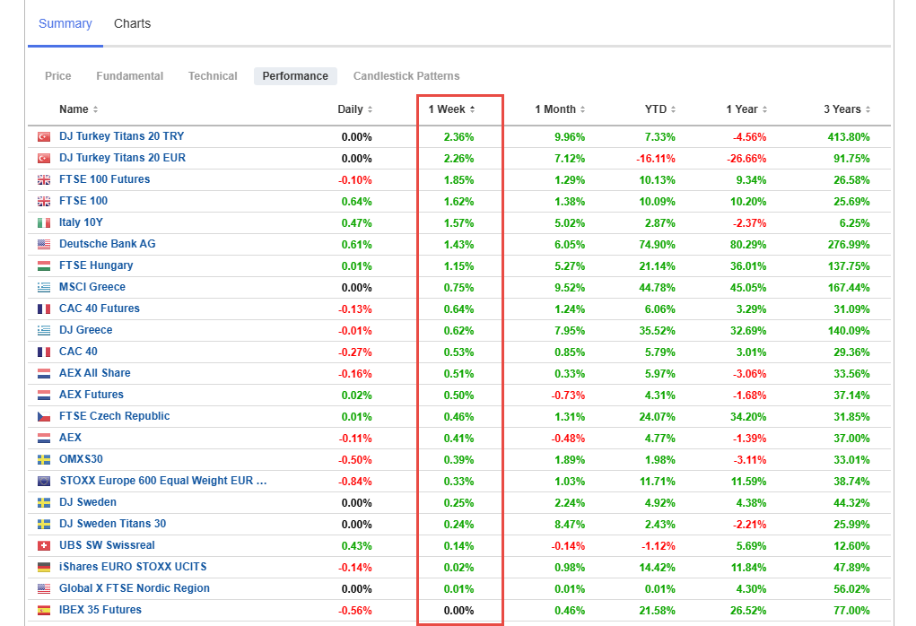Viewport: 916px width, 626px height.
Task: Open FTSE Hungary link
Action: tap(96, 265)
